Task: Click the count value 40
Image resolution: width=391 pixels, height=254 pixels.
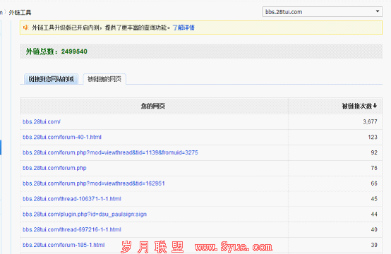Action: [374, 229]
